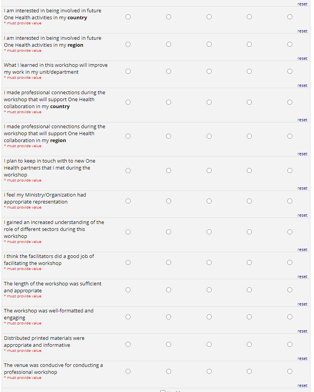Reset answer for future activities in my country
314x392 pixels.
[302, 31]
